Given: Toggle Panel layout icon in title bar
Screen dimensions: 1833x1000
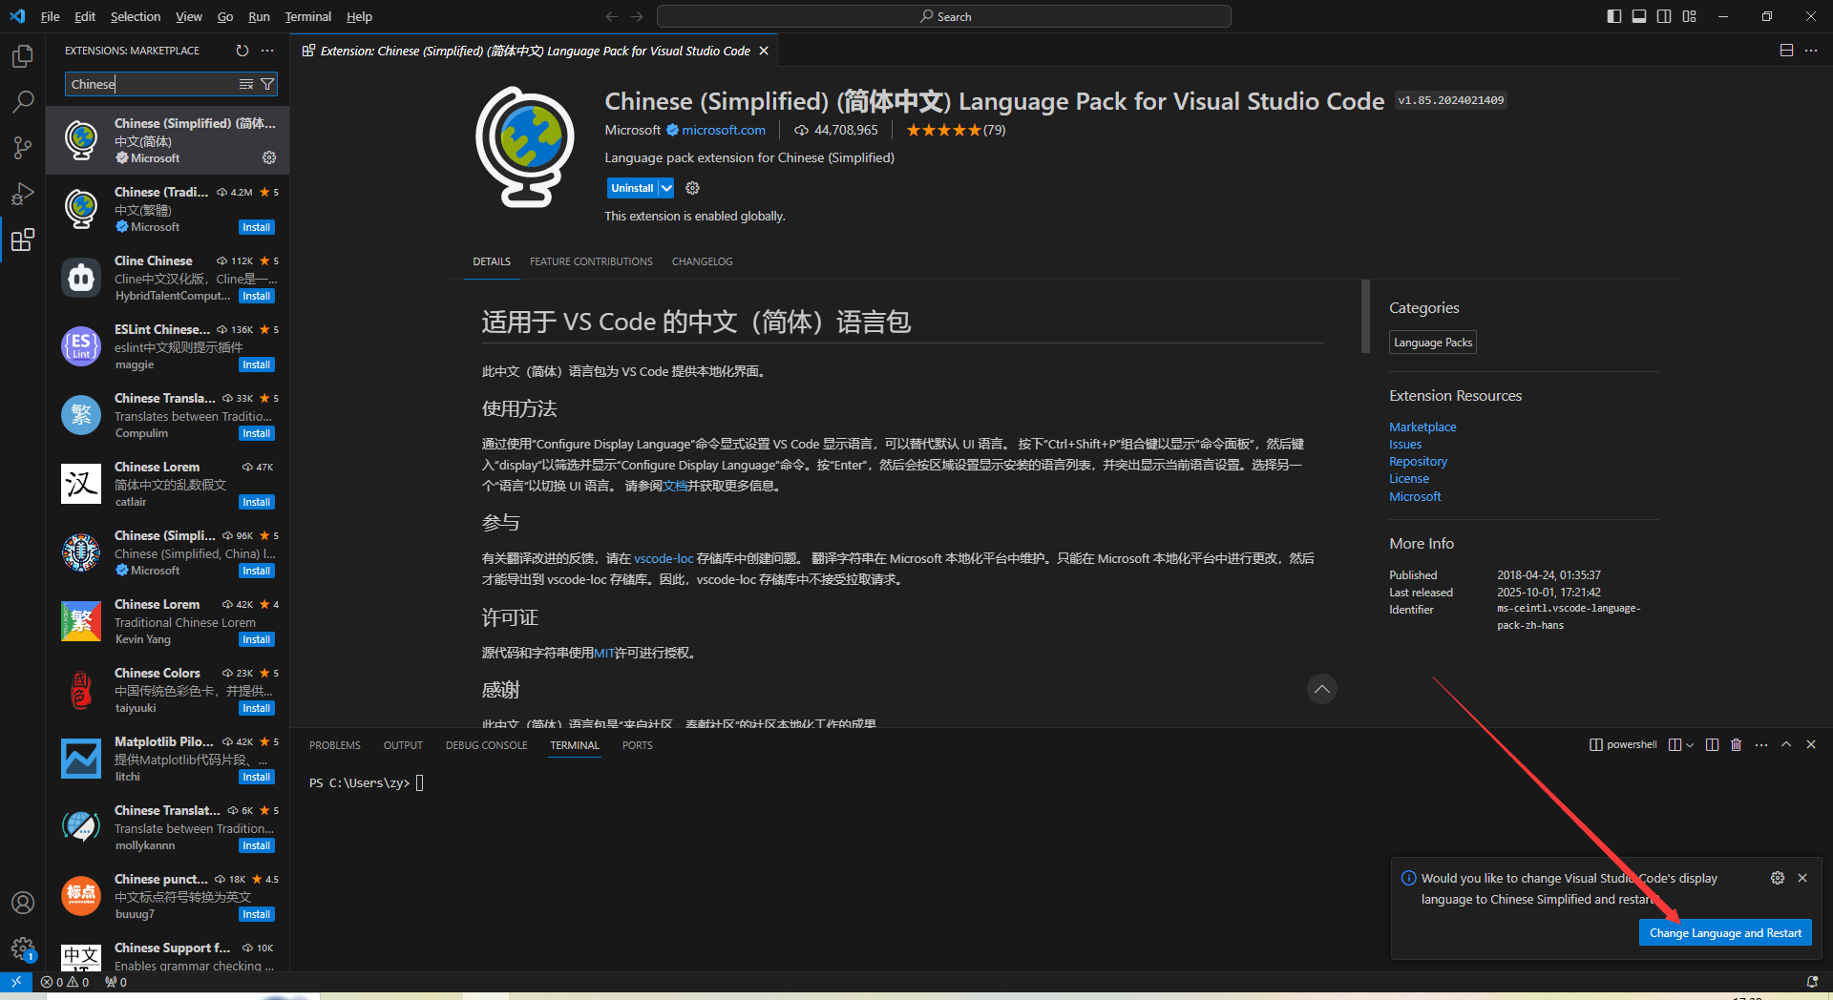Looking at the screenshot, I should pos(1639,16).
